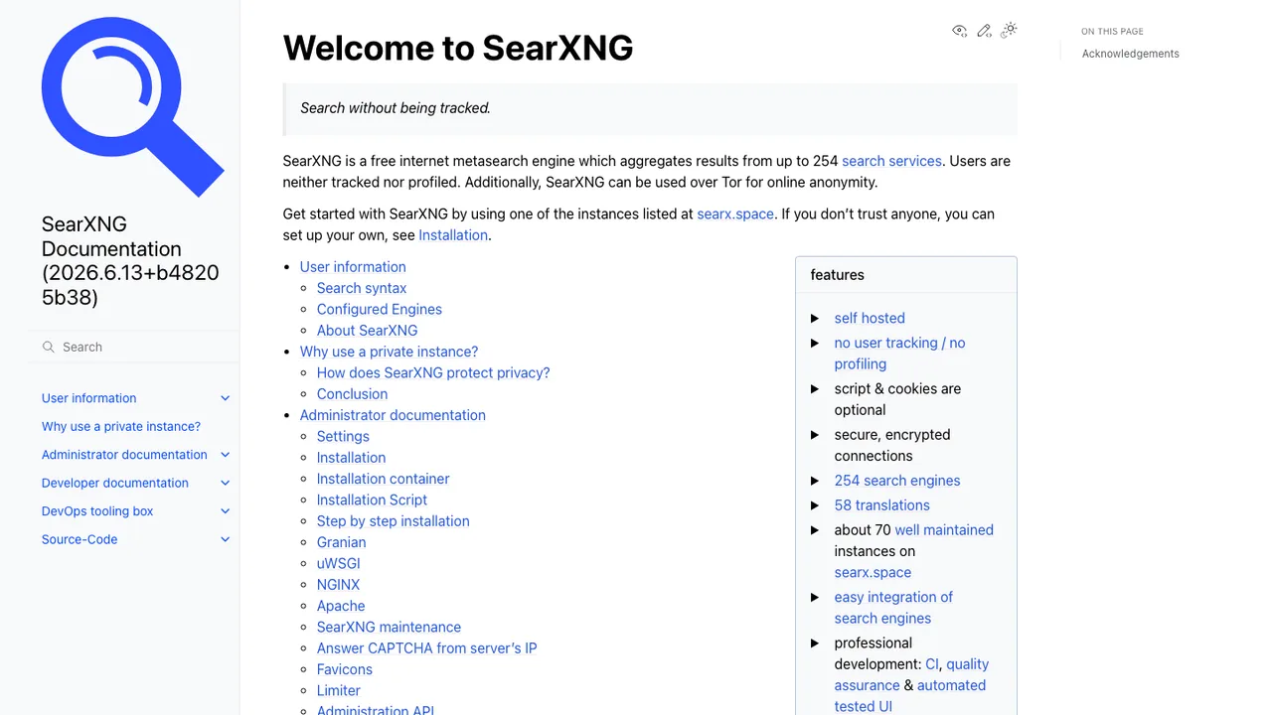Image resolution: width=1272 pixels, height=715 pixels.
Task: Expand the 58 translations triangle
Action: (815, 505)
